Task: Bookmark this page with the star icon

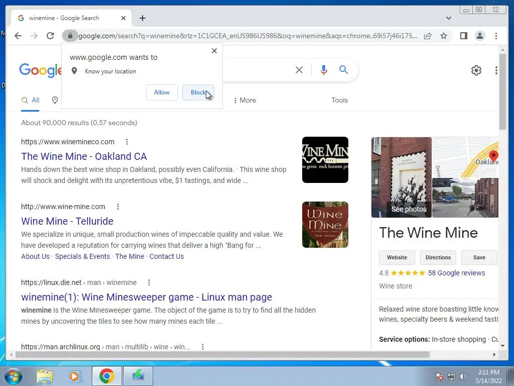Action: (444, 36)
